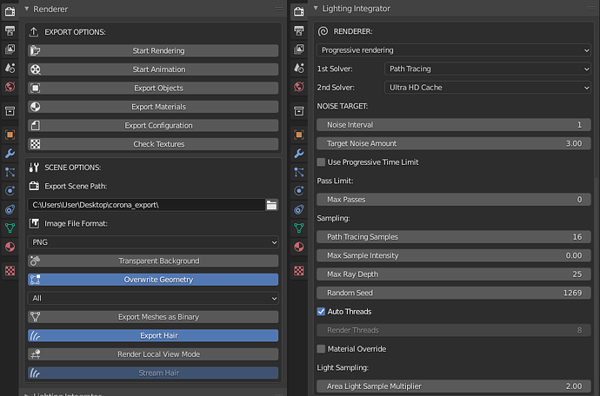Open Output properties tab in left panel
Viewport: 600px width, 396px height.
click(x=10, y=30)
